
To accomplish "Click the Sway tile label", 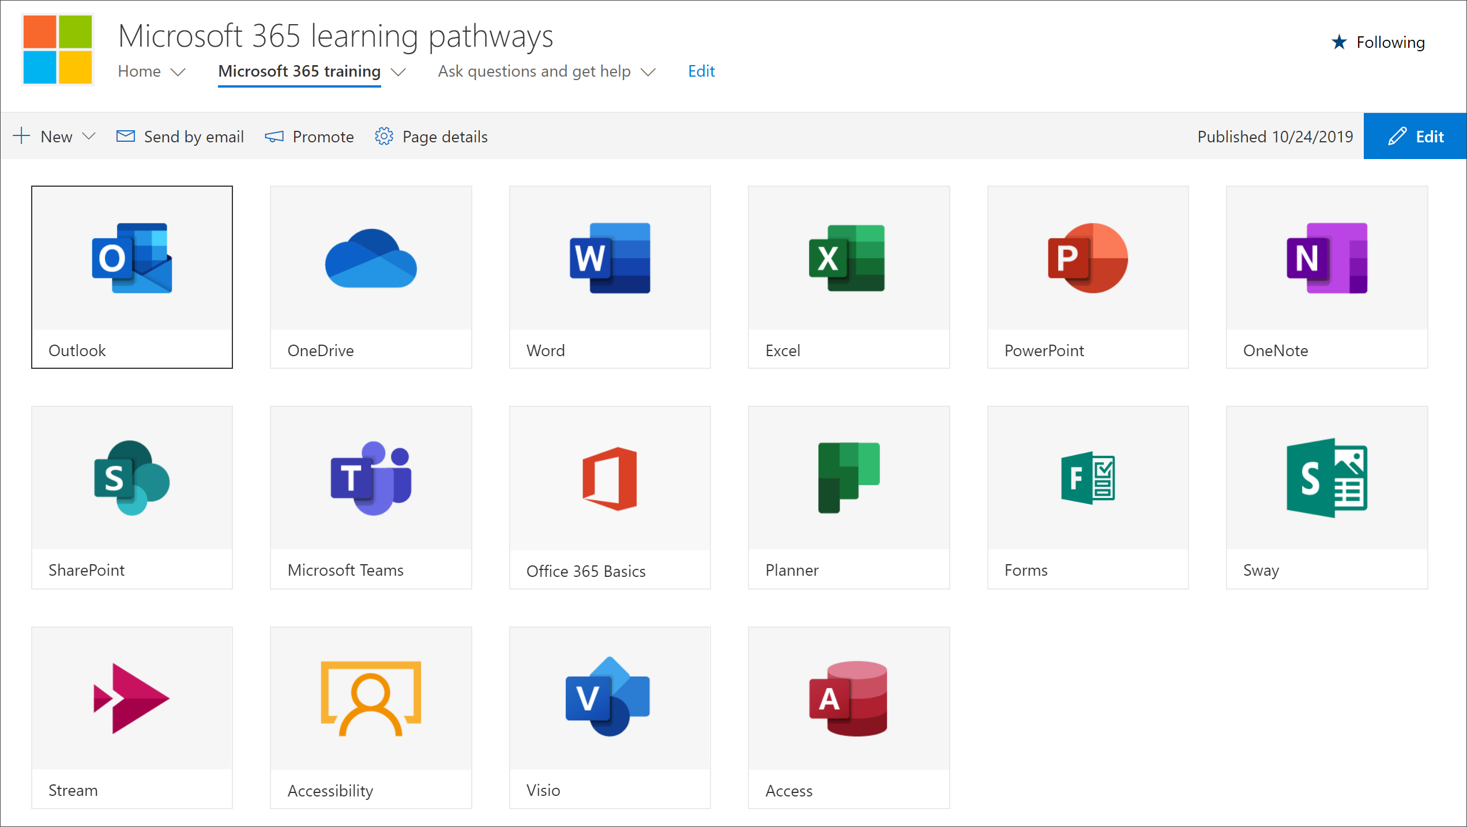I will pyautogui.click(x=1261, y=571).
